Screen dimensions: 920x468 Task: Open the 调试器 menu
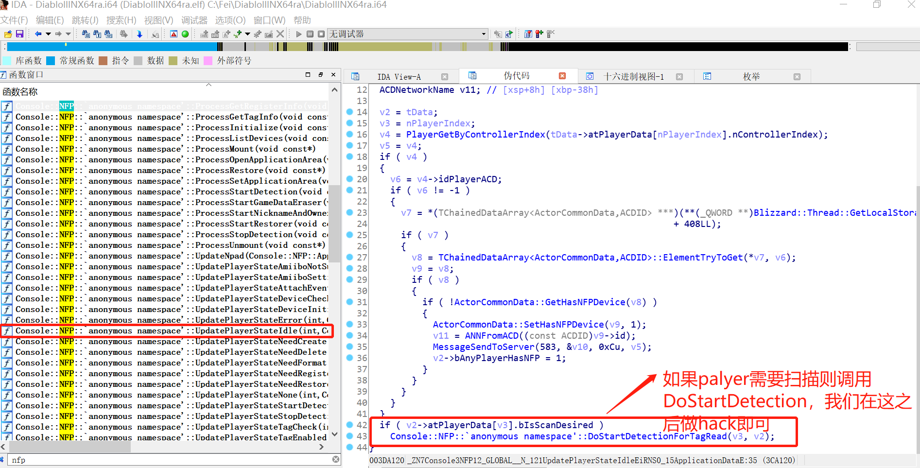click(194, 20)
